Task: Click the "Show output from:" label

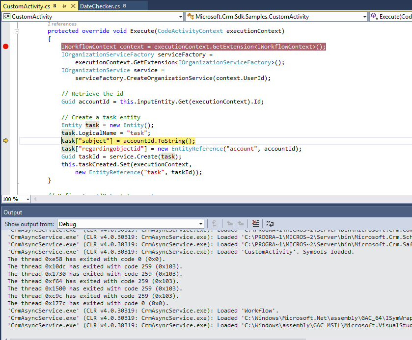Action: point(29,224)
